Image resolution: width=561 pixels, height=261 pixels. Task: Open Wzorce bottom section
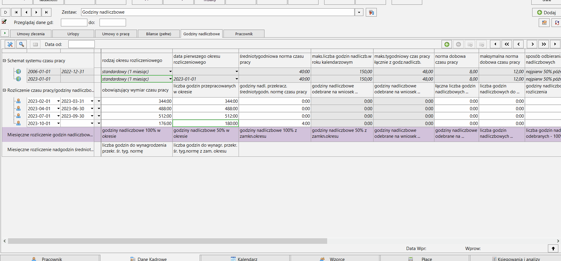point(335,258)
